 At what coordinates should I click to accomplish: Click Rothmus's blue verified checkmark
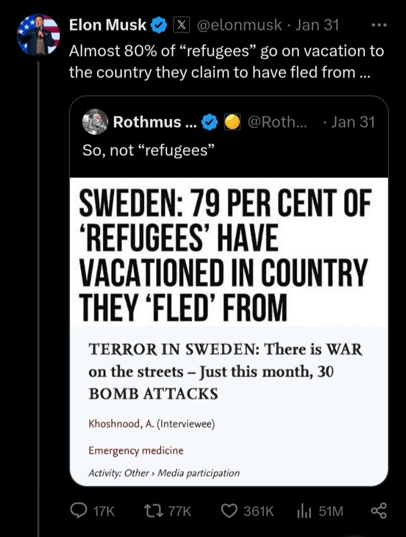(210, 122)
